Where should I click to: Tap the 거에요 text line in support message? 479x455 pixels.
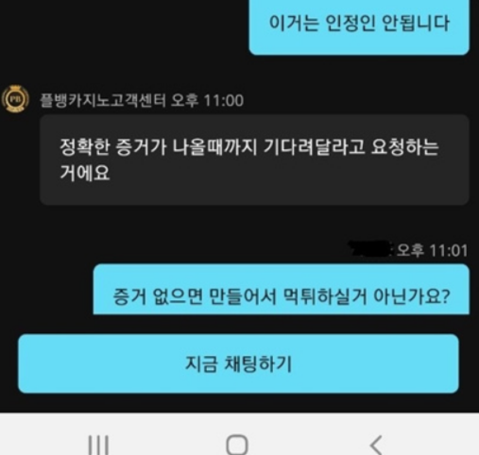[85, 173]
